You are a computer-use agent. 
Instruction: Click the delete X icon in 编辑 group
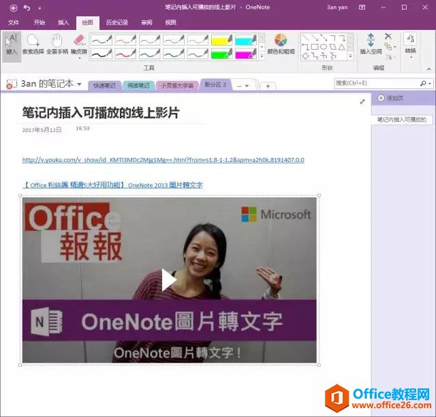388,36
